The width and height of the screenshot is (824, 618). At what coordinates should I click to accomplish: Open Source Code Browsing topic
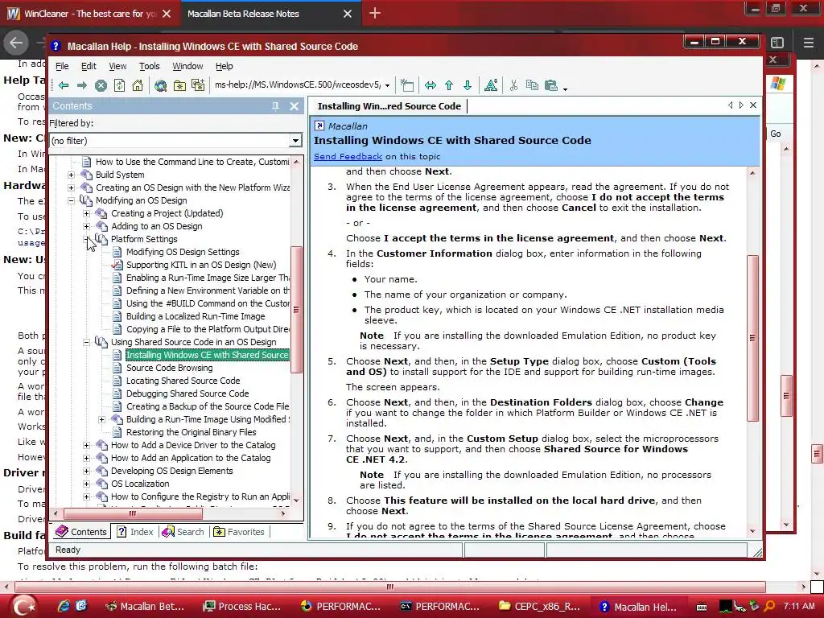point(169,368)
